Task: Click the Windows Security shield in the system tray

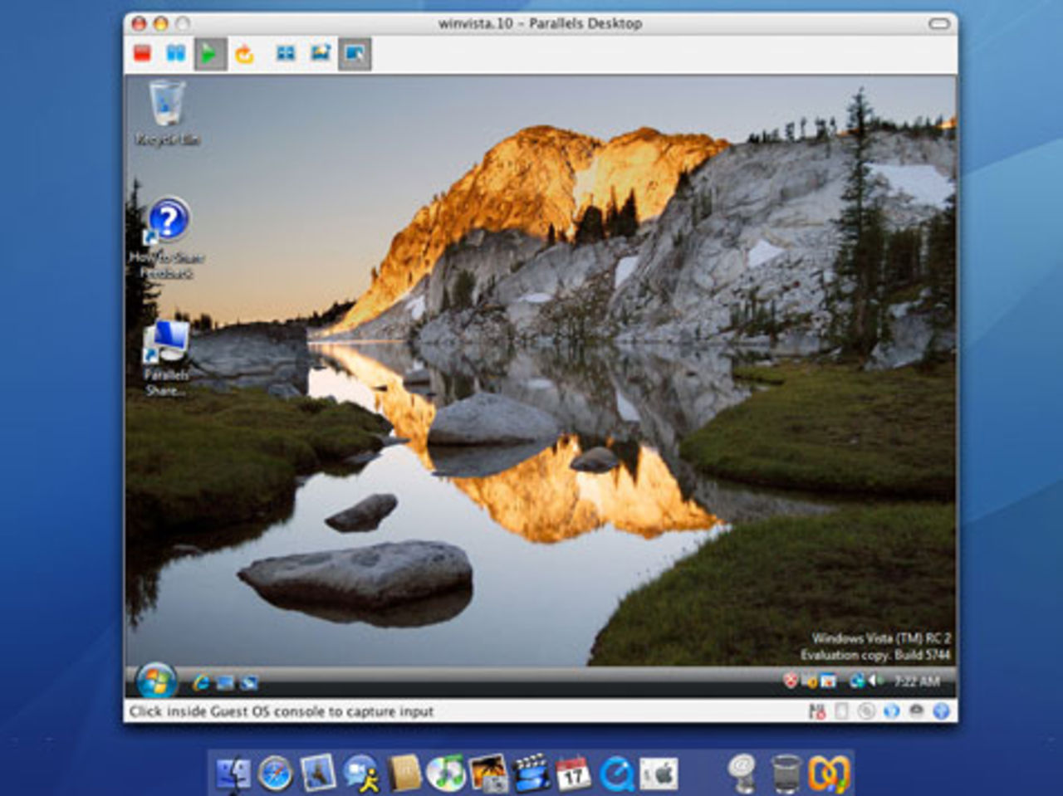Action: coord(789,681)
